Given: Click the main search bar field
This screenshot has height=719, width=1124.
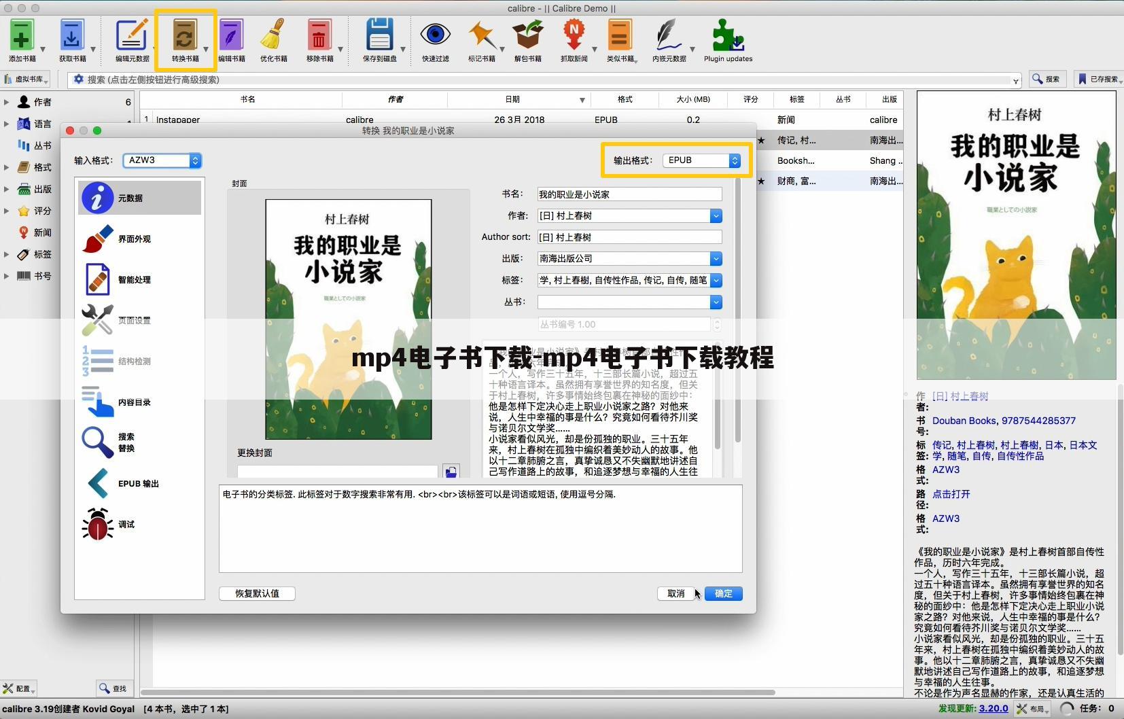Looking at the screenshot, I should click(544, 80).
